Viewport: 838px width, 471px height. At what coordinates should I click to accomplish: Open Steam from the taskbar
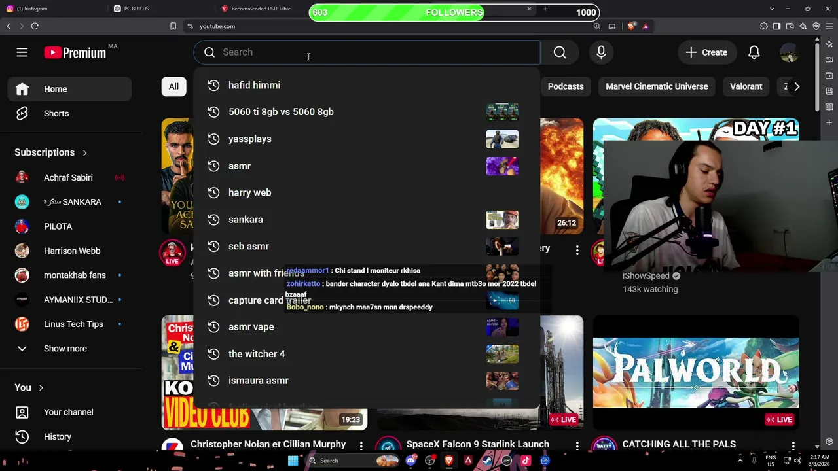[x=488, y=461]
